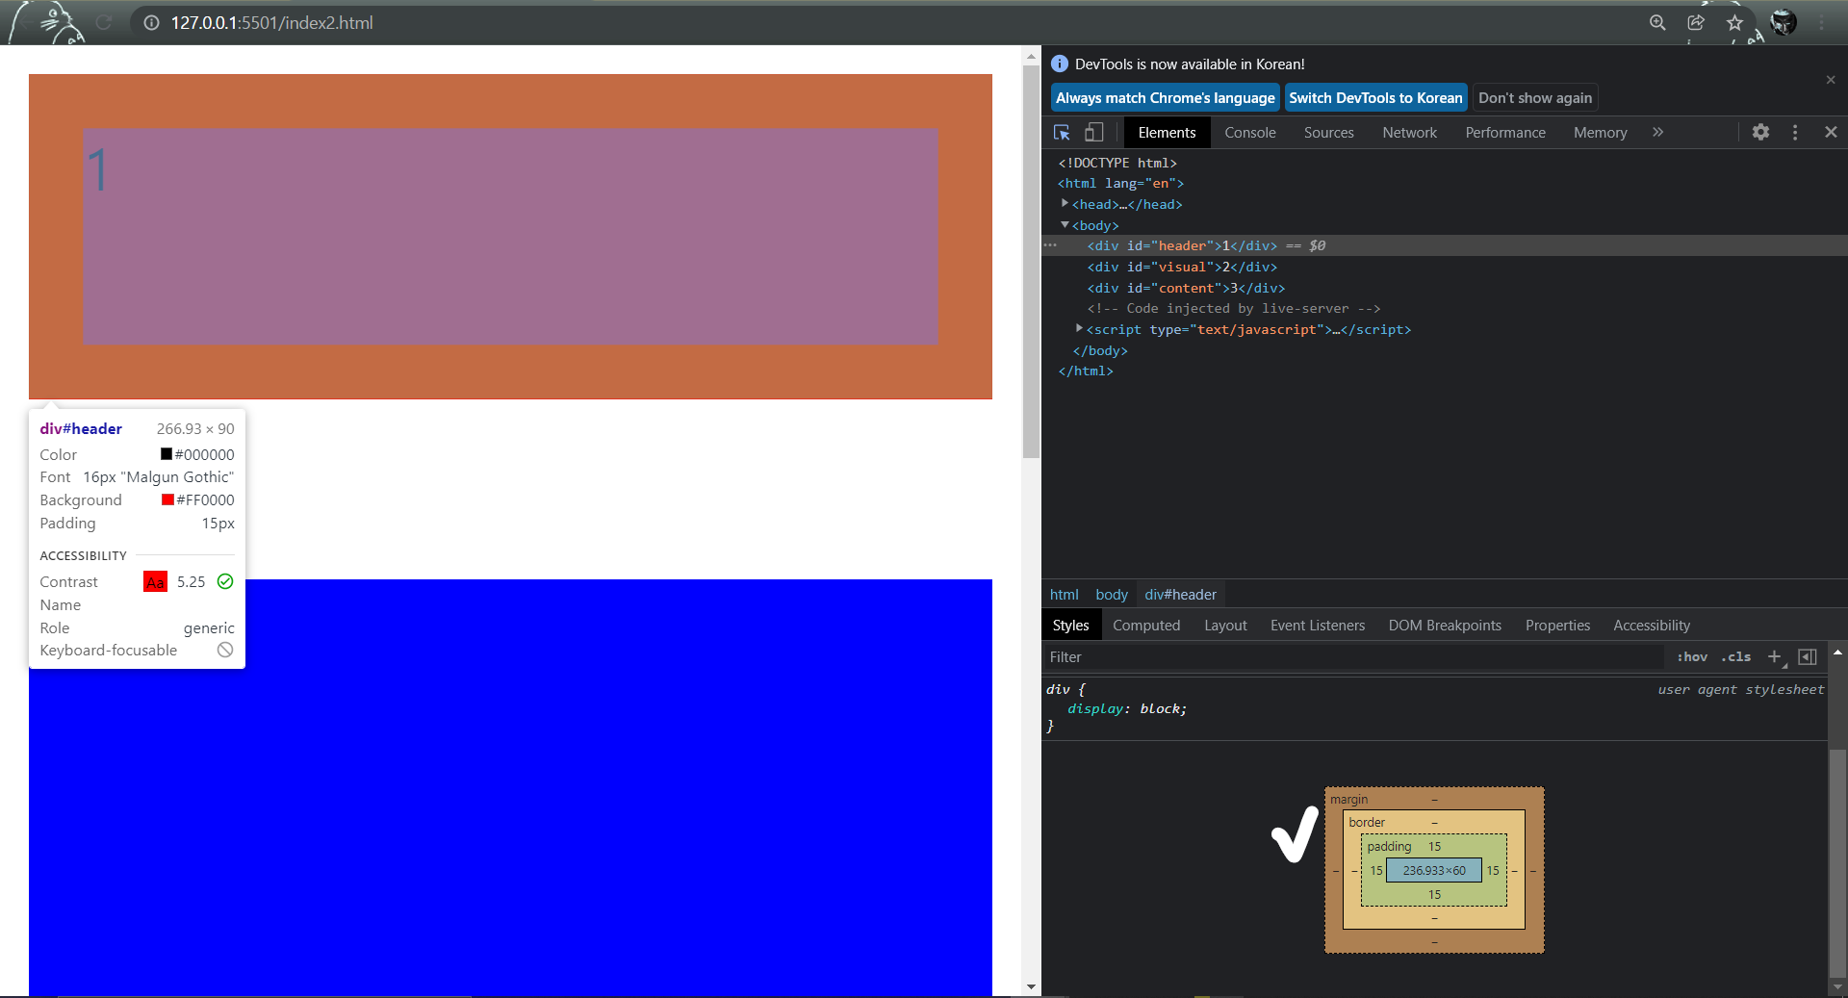Switch to the Console tab
The image size is (1848, 998).
pyautogui.click(x=1249, y=133)
